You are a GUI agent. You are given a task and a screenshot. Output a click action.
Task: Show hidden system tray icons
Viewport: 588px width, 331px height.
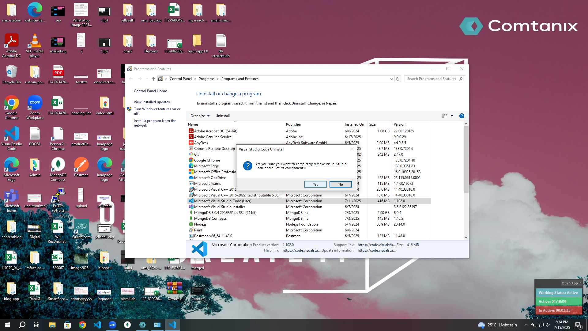click(x=526, y=325)
